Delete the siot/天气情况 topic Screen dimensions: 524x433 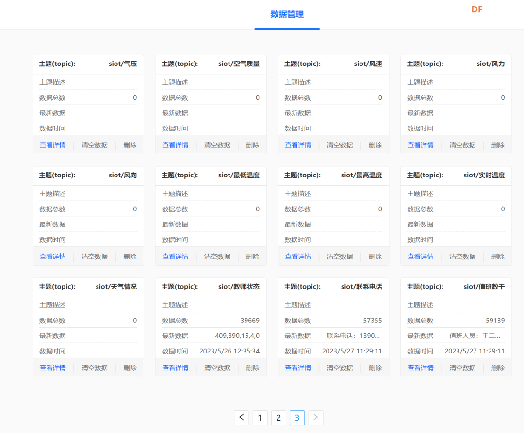click(130, 368)
